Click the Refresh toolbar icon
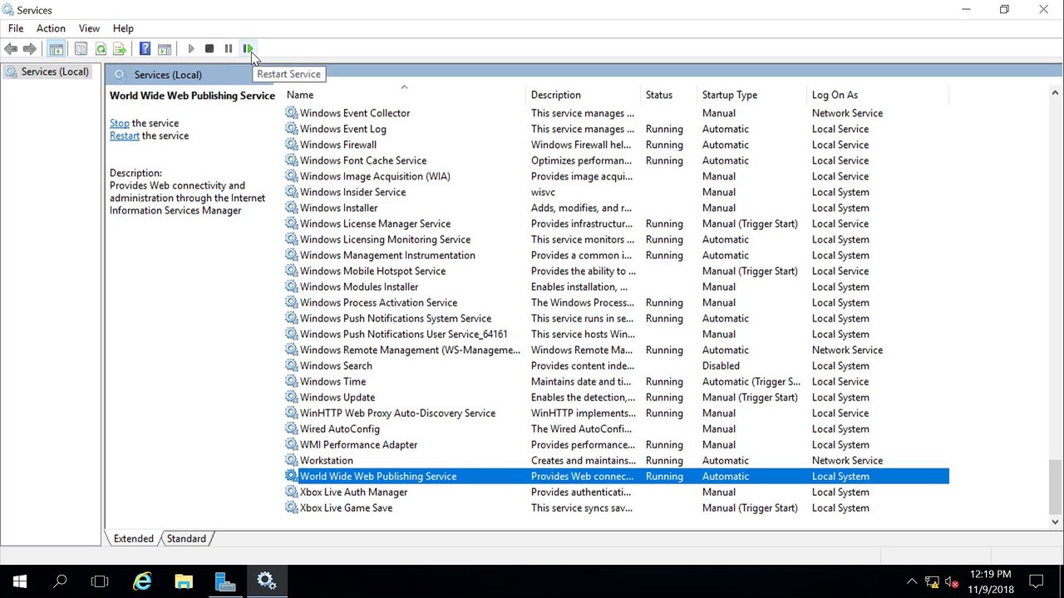 pyautogui.click(x=101, y=49)
